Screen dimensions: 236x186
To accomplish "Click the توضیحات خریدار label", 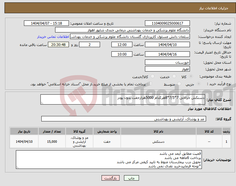I will (217, 160).
